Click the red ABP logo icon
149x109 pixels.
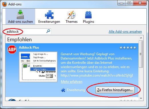(12, 50)
